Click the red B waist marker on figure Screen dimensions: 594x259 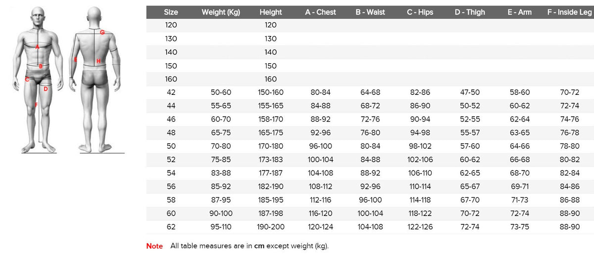(x=41, y=66)
